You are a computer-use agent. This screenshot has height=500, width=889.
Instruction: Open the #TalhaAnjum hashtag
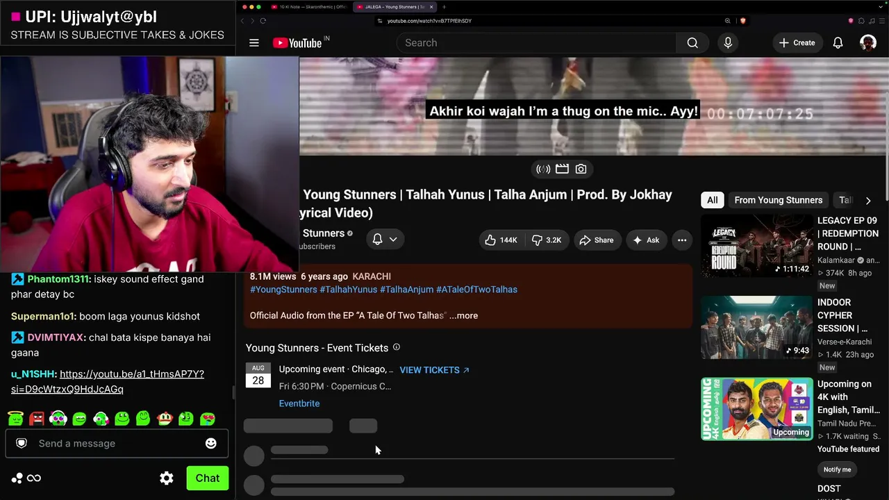407,290
